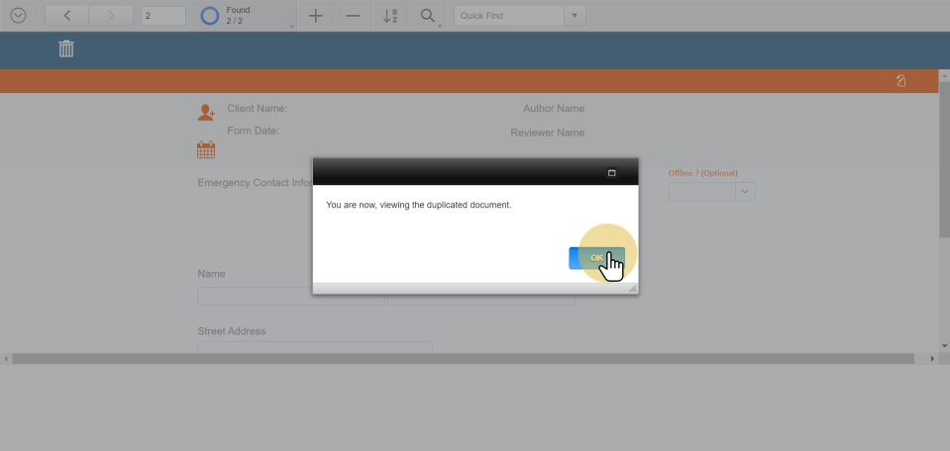Click the add-client person icon
The image size is (950, 451).
(x=206, y=113)
